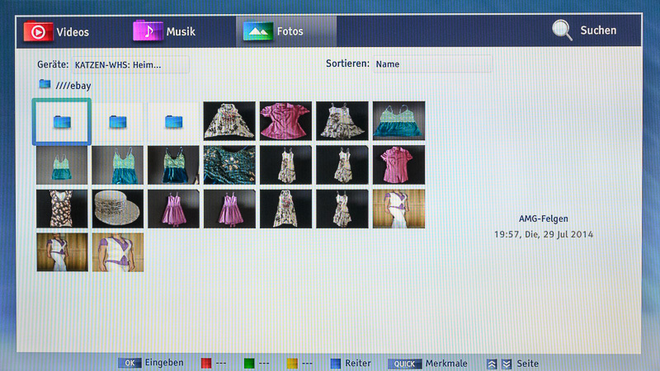Open the Videos tab
This screenshot has width=660, height=371.
pyautogui.click(x=57, y=32)
